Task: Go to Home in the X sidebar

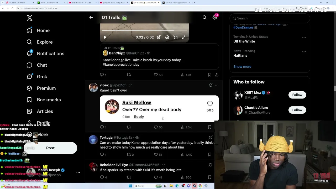Action: click(x=38, y=30)
